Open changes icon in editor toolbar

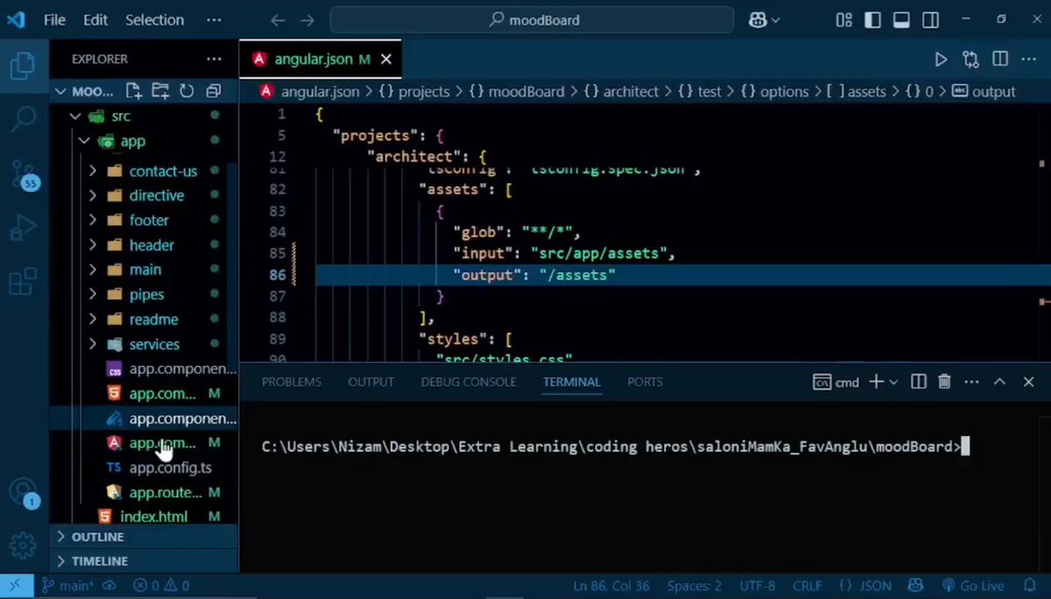tap(970, 60)
